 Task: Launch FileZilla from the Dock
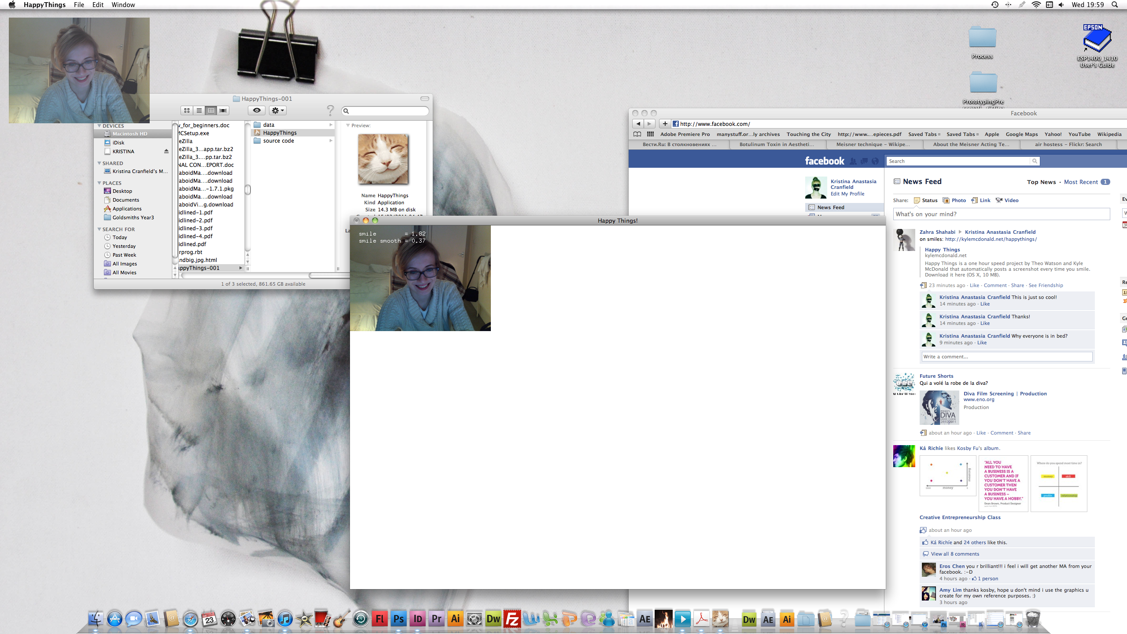[x=512, y=619]
